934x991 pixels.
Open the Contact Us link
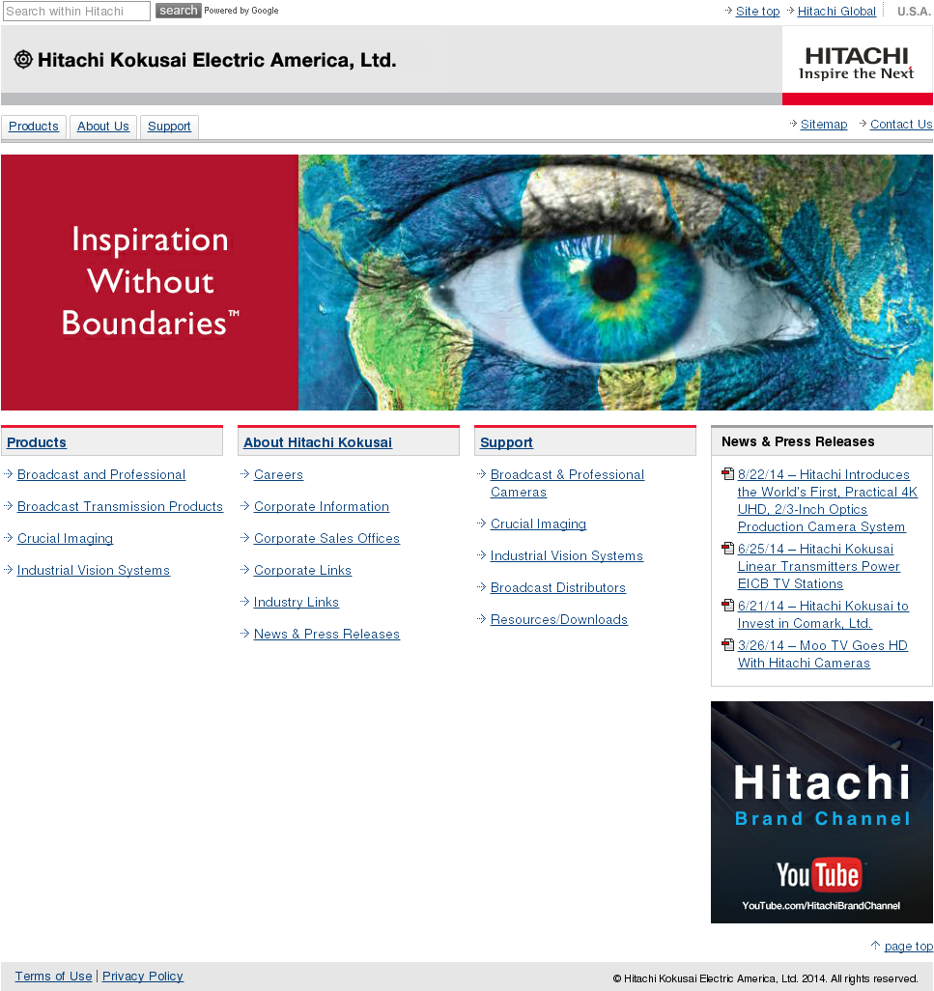tap(901, 125)
